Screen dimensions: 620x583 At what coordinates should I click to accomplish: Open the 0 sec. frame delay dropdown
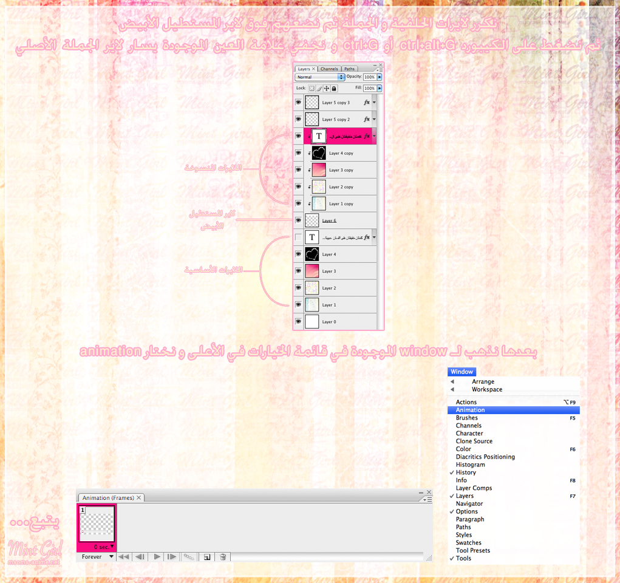104,547
